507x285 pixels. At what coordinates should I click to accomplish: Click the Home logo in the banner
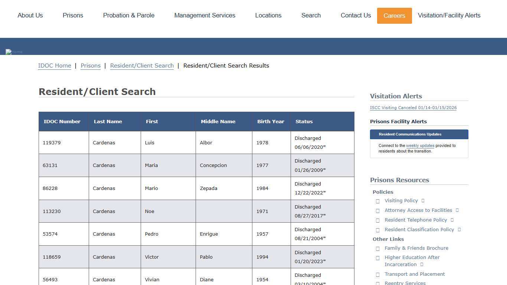[13, 52]
